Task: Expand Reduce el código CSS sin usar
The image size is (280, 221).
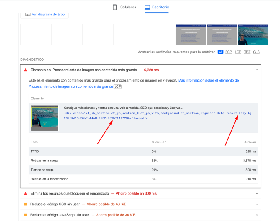Action: [257, 204]
